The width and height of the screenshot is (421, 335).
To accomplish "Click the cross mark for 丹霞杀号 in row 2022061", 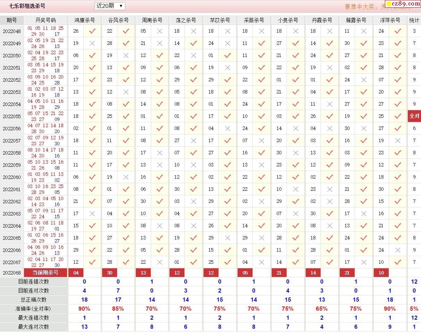I will [x=330, y=189].
